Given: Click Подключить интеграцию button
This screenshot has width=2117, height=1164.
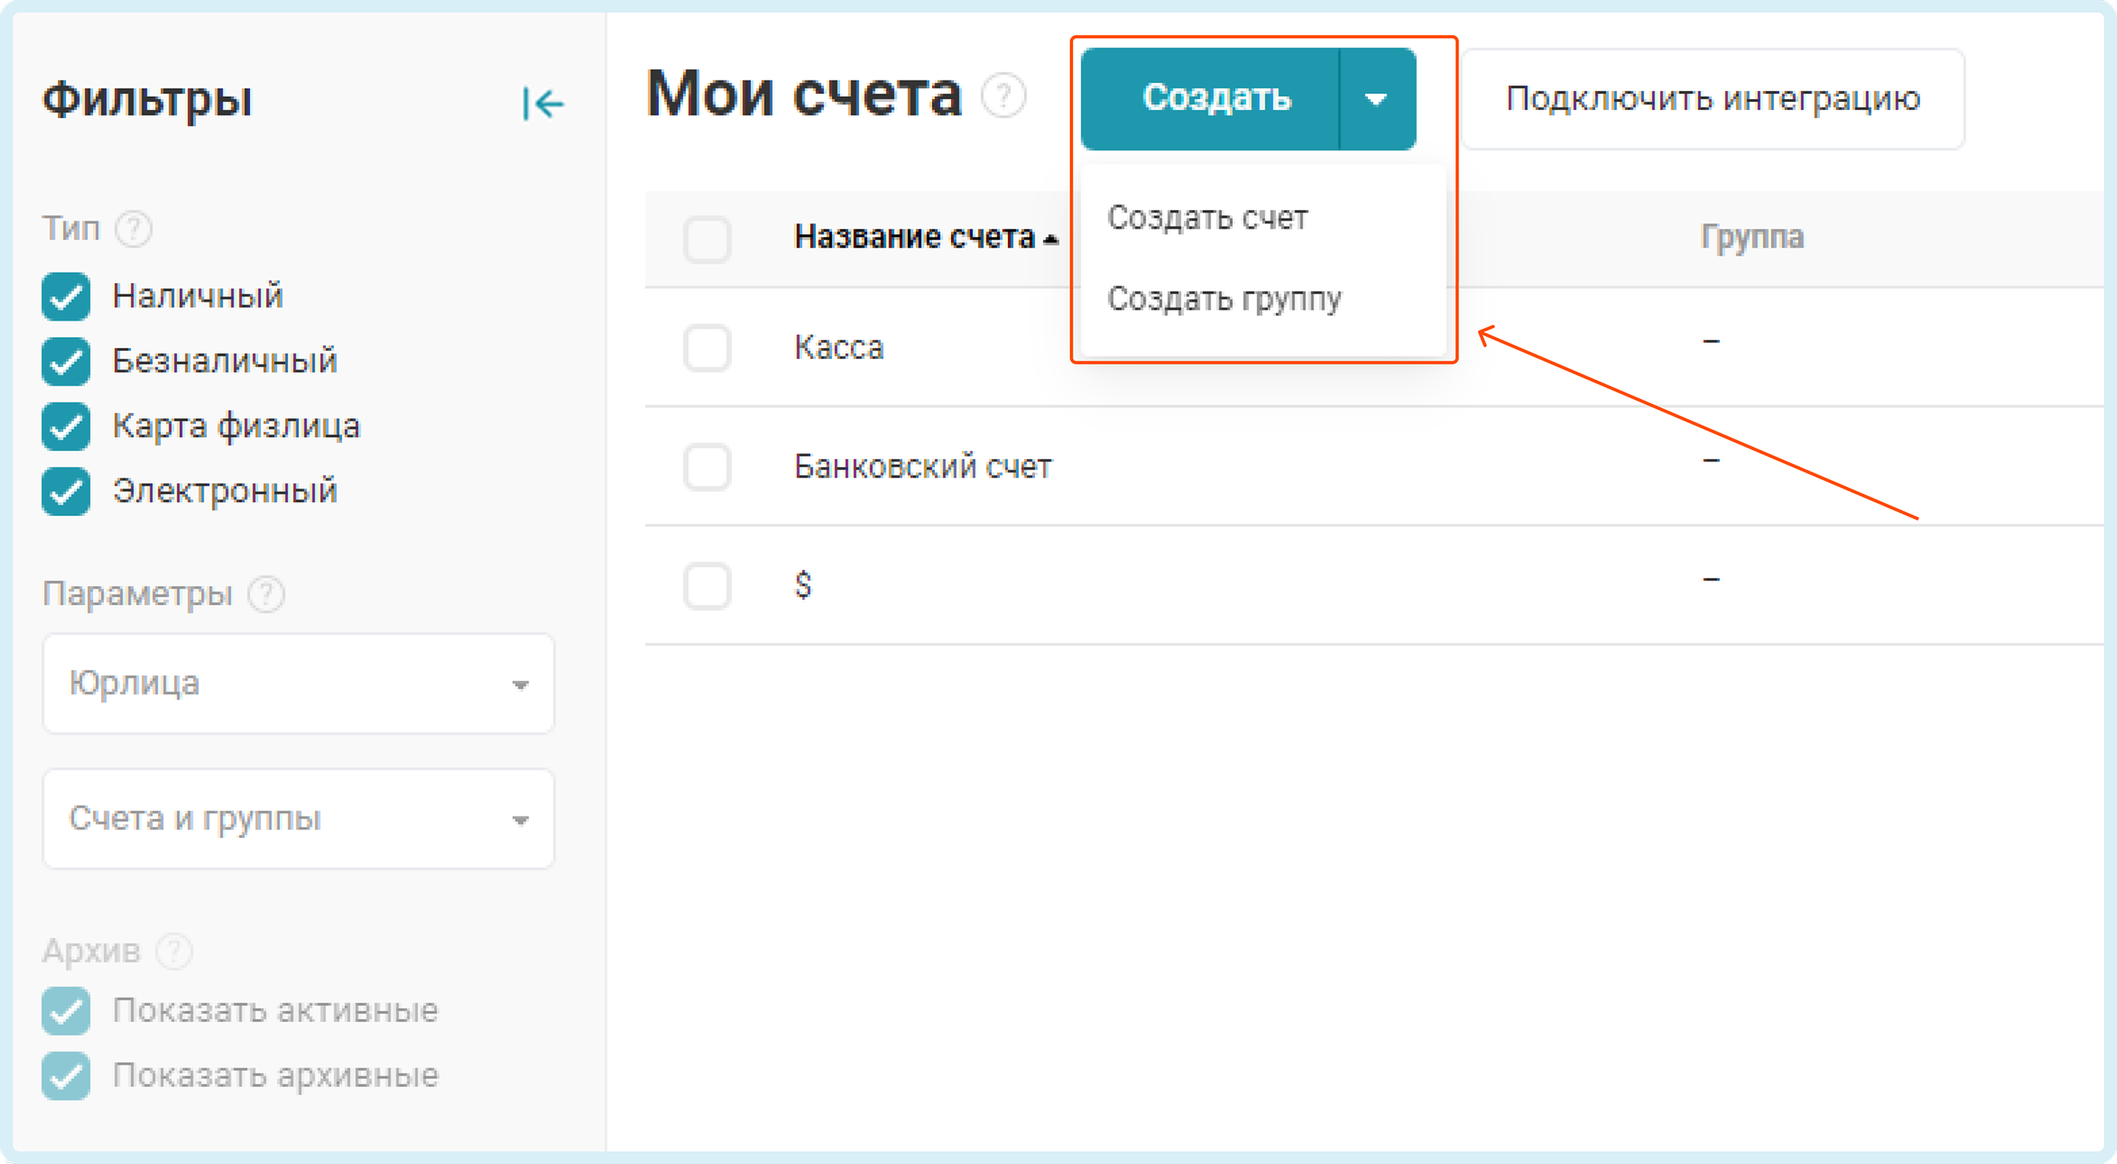Looking at the screenshot, I should (x=1712, y=99).
